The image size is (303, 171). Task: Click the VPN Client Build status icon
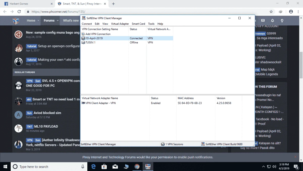(x=203, y=144)
